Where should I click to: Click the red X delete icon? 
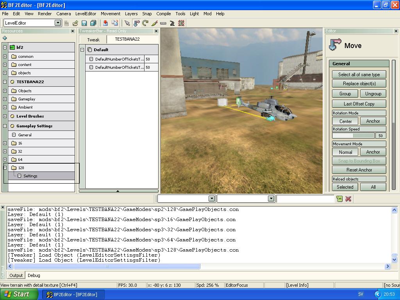(x=348, y=199)
